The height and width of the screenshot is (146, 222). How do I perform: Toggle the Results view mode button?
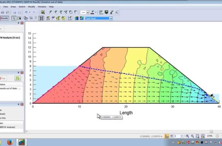(4, 18)
